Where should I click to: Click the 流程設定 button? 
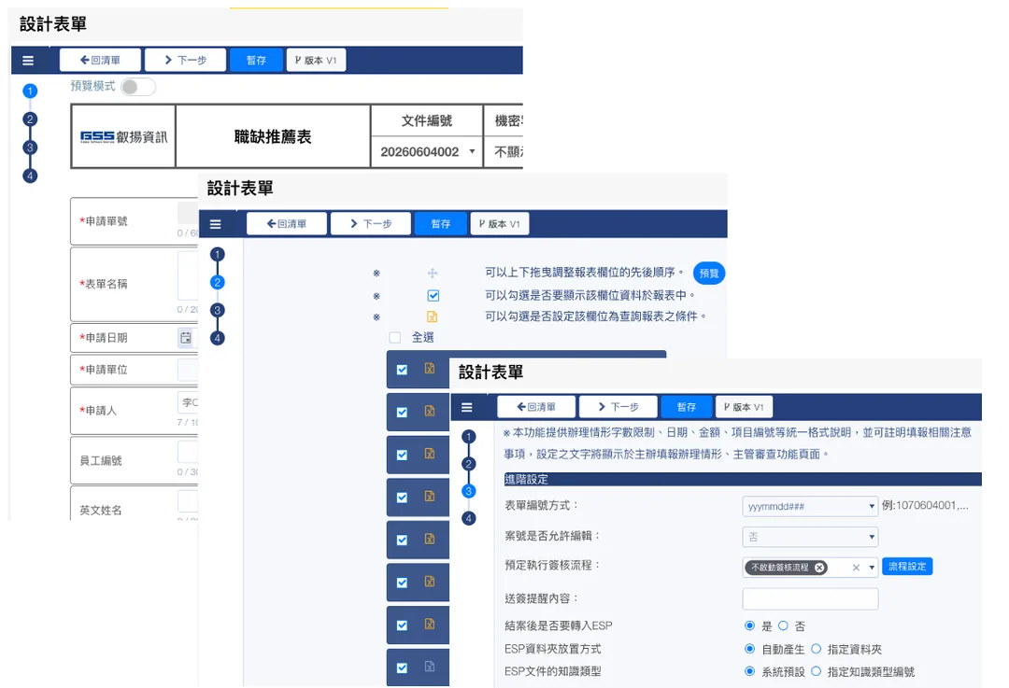[906, 567]
